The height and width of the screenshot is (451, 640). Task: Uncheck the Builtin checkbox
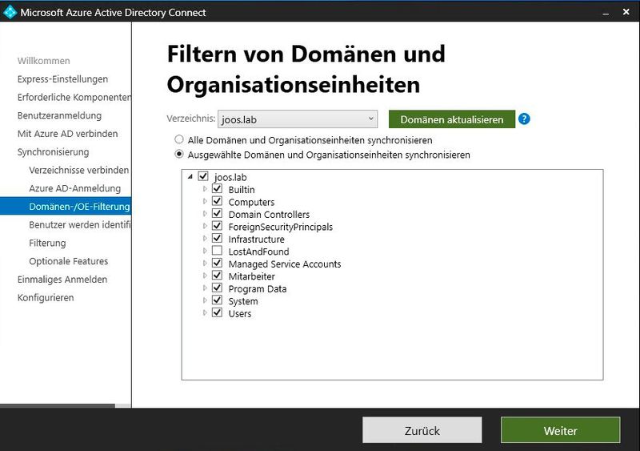[x=217, y=188]
